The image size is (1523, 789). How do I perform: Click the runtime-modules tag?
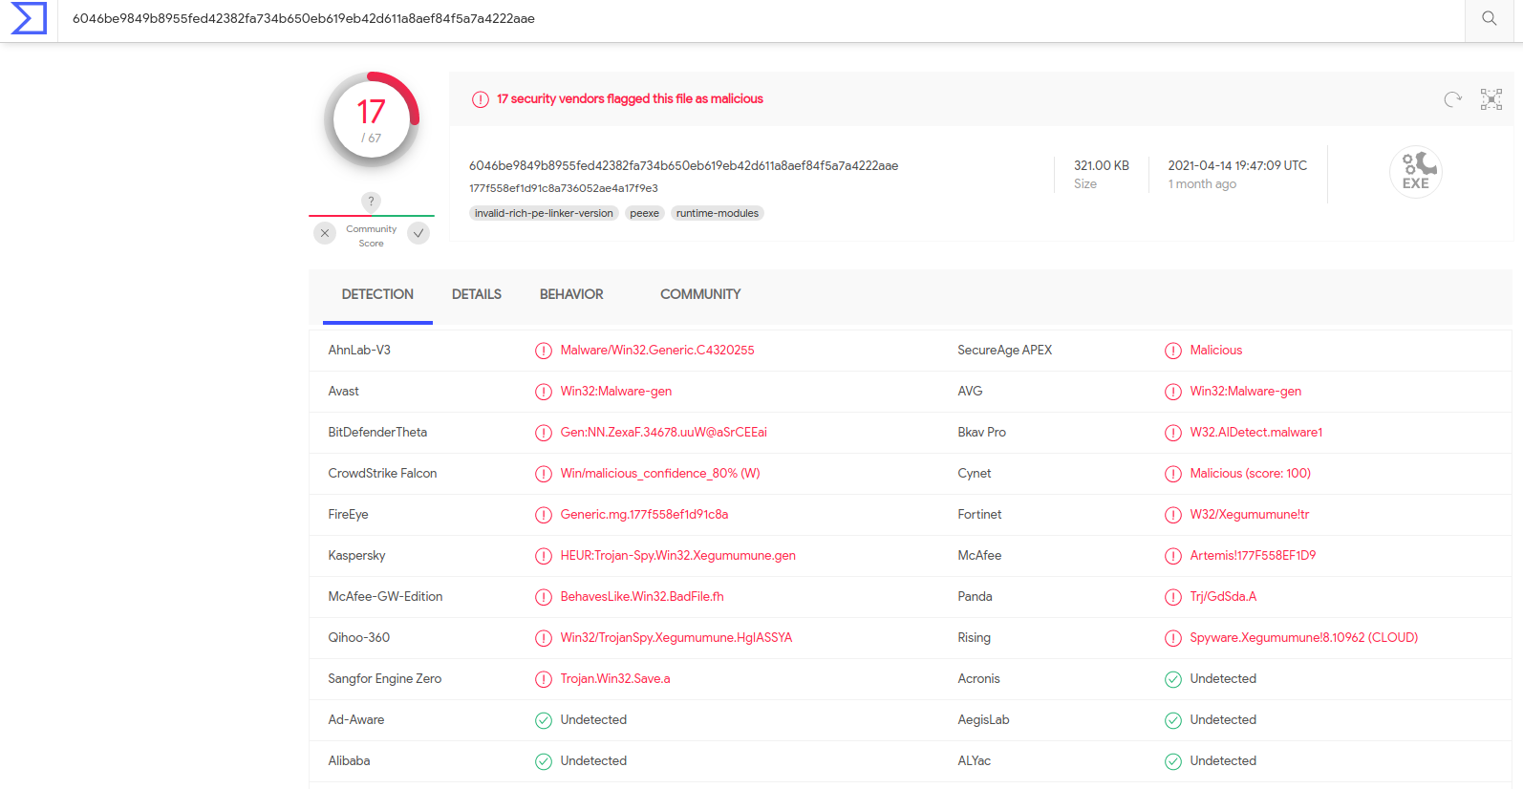pos(717,213)
